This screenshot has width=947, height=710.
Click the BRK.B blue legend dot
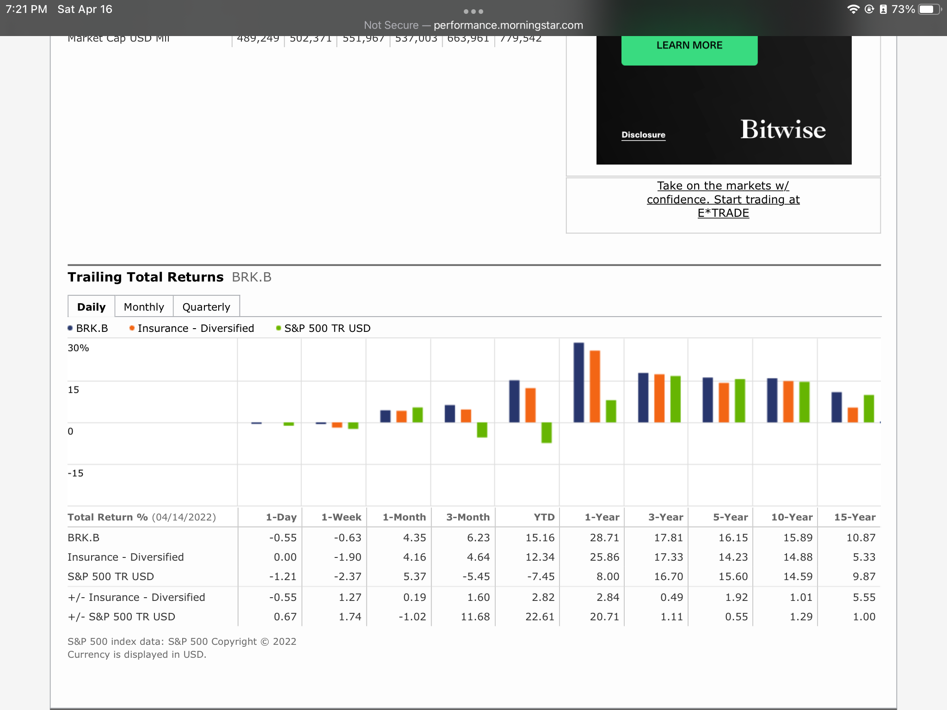click(x=70, y=328)
